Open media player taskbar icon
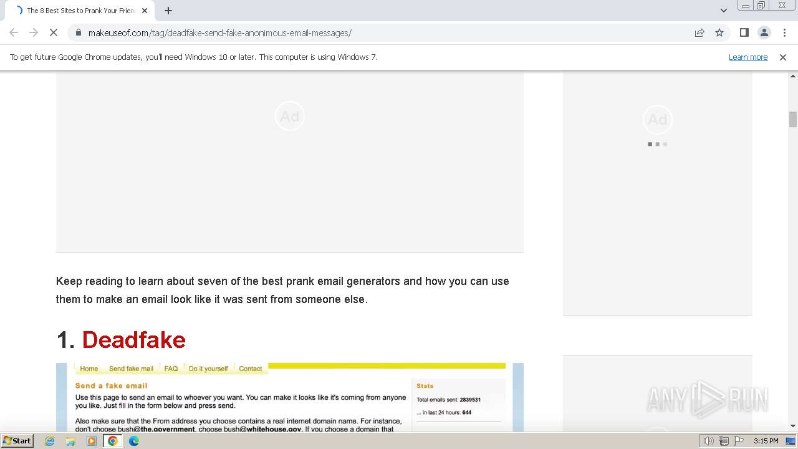This screenshot has height=449, width=798. (x=92, y=441)
